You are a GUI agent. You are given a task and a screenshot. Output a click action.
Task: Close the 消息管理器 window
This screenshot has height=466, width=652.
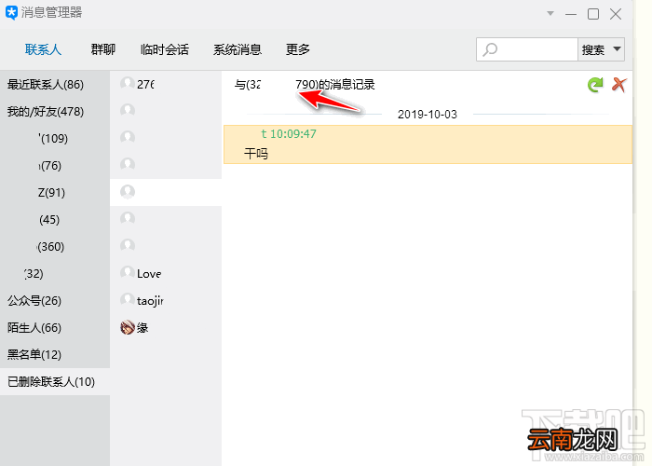616,14
